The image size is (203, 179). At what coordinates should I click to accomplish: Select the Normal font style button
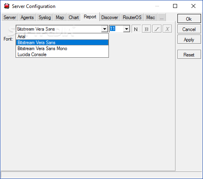coord(136,29)
